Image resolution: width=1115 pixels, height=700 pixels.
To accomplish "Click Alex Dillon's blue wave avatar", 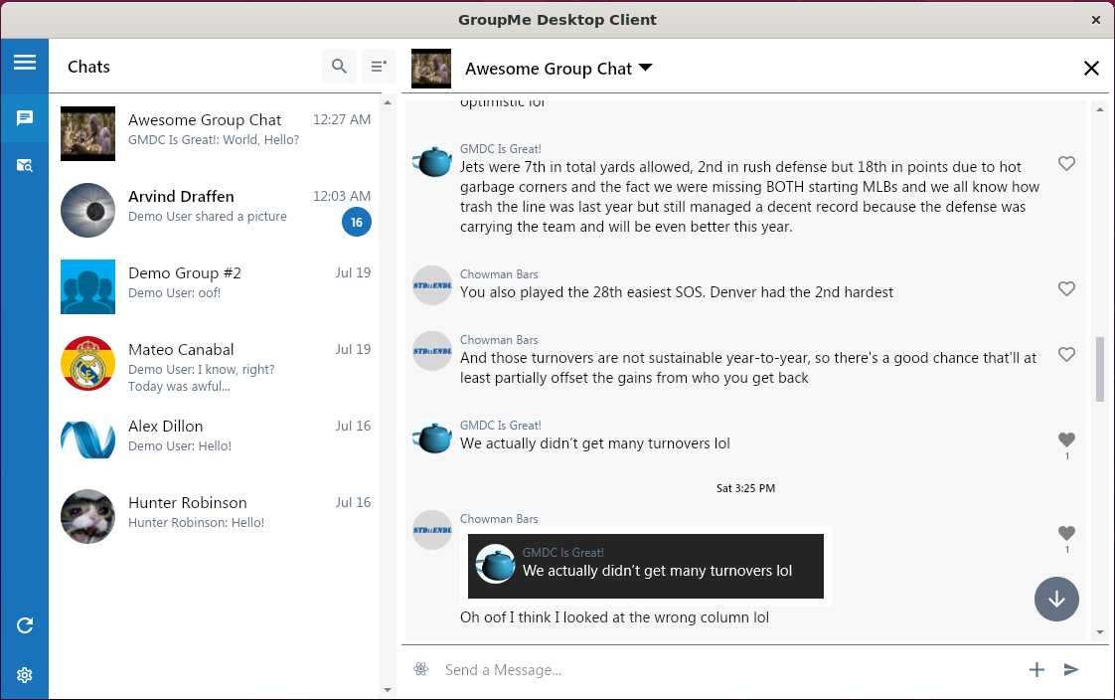I will (87, 439).
